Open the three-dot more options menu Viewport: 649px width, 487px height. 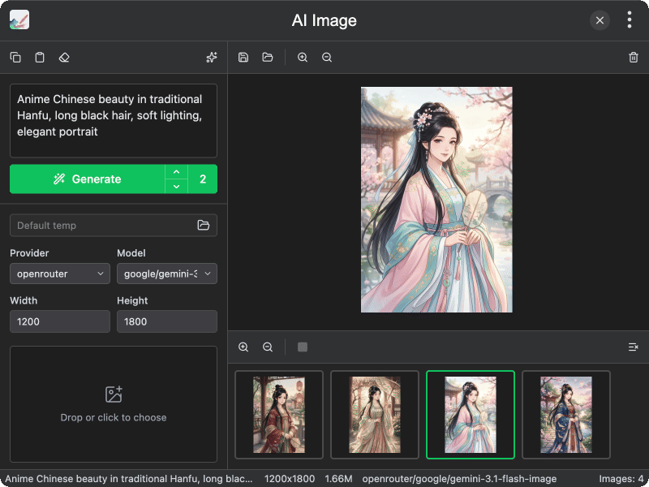[x=630, y=19]
